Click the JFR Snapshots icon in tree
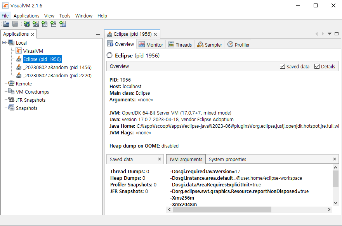The width and height of the screenshot is (342, 226). [x=11, y=100]
